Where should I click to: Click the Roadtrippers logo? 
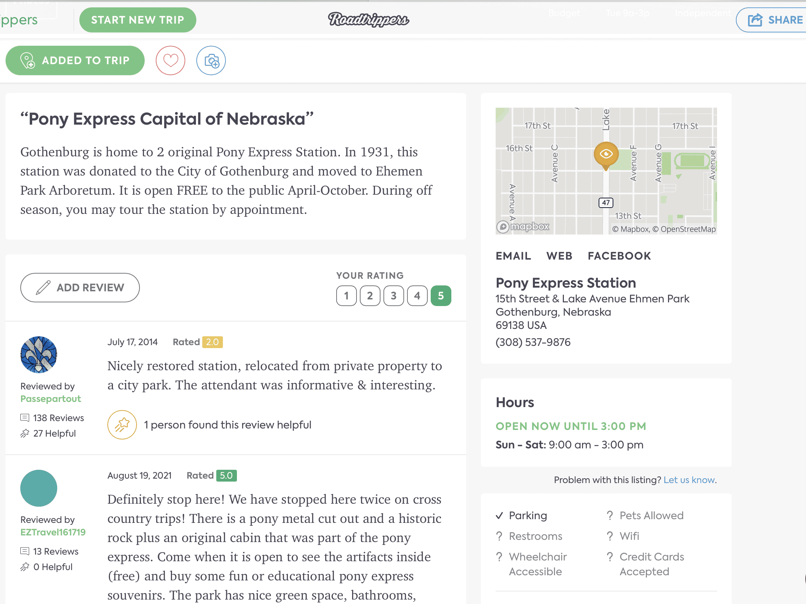pyautogui.click(x=368, y=20)
